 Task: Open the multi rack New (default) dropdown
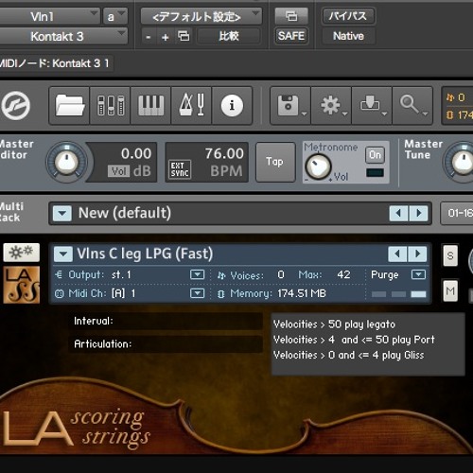pos(62,213)
